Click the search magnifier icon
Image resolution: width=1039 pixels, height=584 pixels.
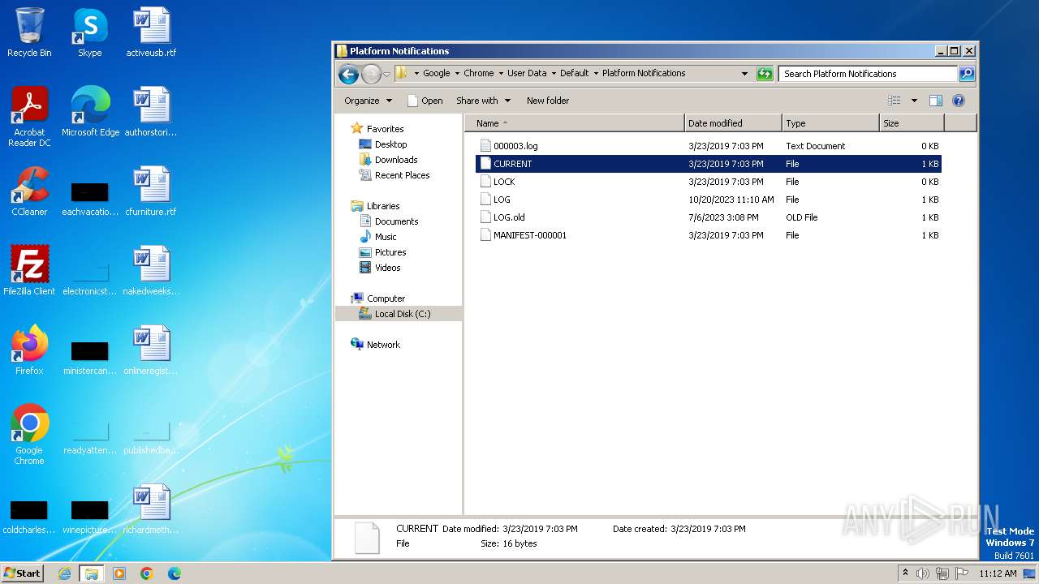966,74
